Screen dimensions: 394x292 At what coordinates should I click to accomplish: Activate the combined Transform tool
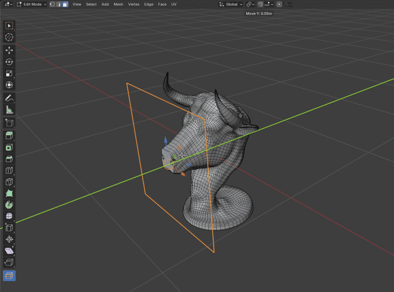point(9,85)
